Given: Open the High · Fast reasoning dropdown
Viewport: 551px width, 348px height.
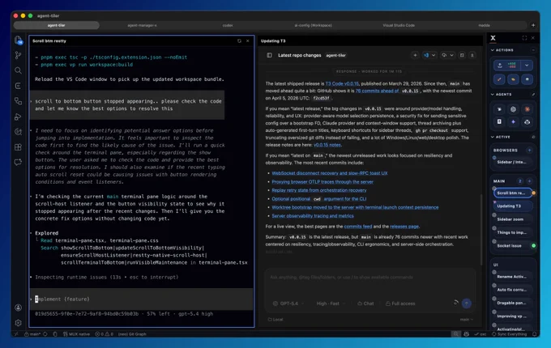Looking at the screenshot, I should click(x=331, y=303).
